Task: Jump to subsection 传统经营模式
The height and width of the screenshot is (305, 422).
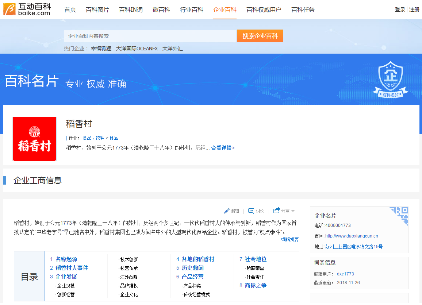Action: 196,294
